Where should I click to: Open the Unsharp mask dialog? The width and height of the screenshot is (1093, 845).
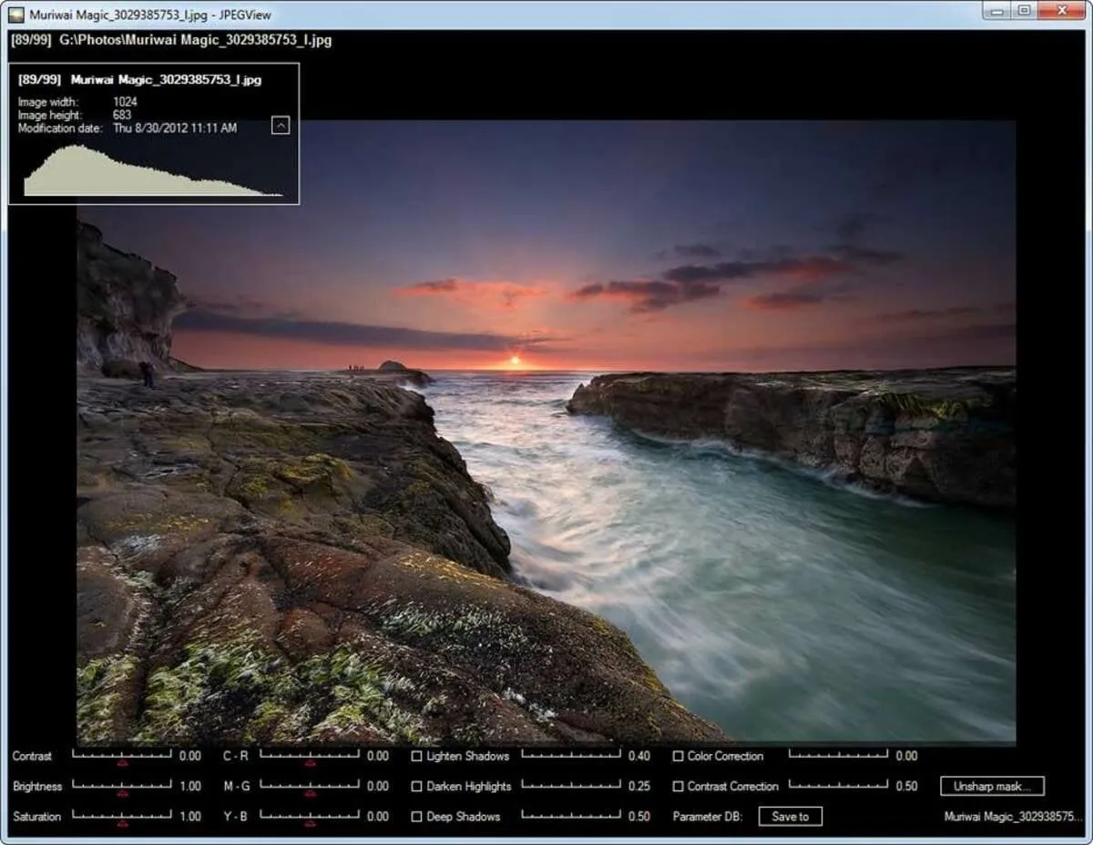992,786
